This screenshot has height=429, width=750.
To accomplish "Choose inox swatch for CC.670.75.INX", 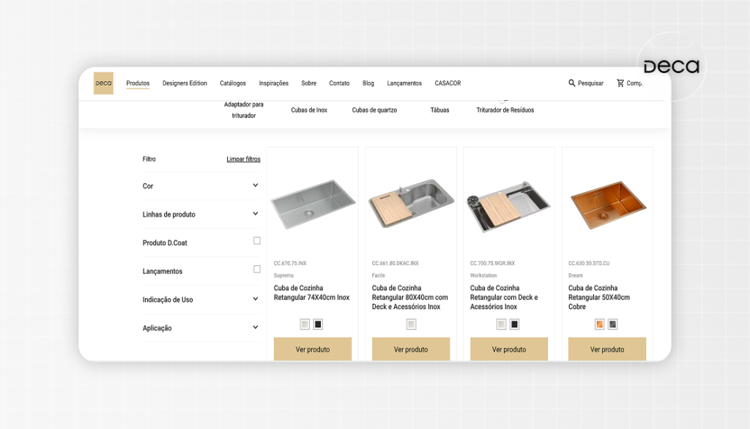I will pos(305,324).
